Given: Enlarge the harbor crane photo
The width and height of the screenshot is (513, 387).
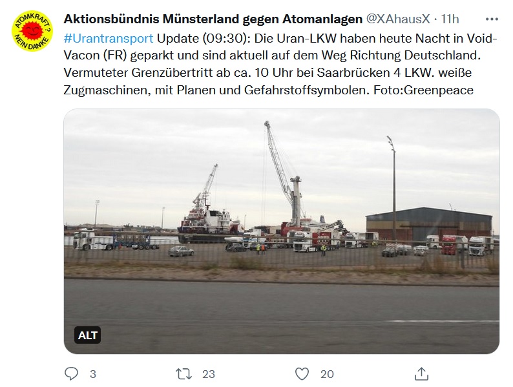Looking at the screenshot, I should [281, 231].
